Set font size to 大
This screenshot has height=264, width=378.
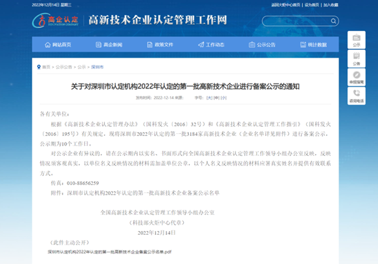click(x=209, y=98)
